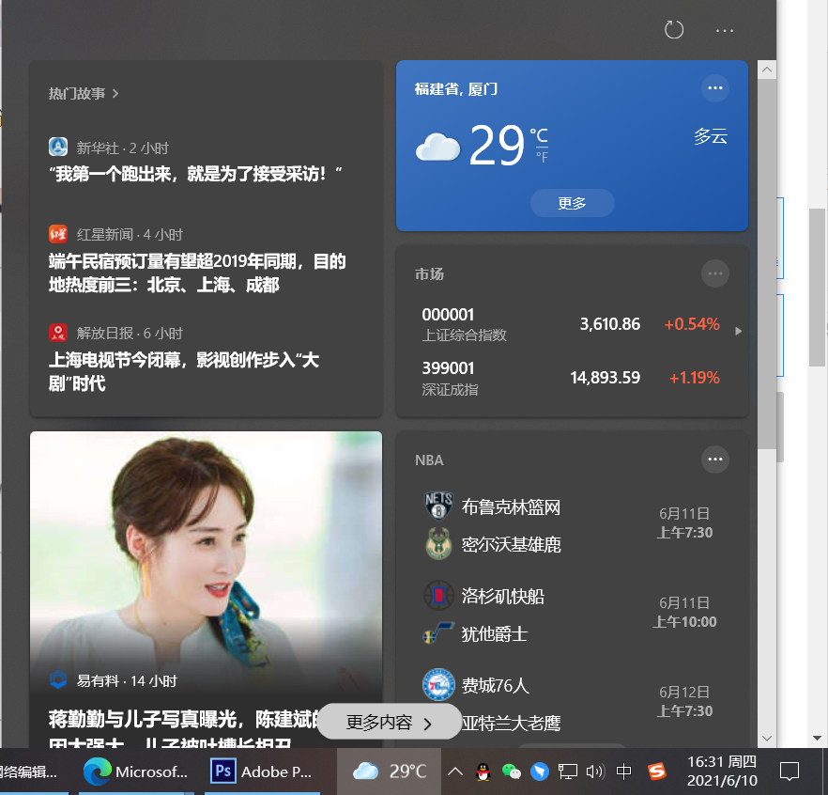Image resolution: width=828 pixels, height=795 pixels.
Task: Click the 更多内容 button at the bottom
Action: point(389,724)
